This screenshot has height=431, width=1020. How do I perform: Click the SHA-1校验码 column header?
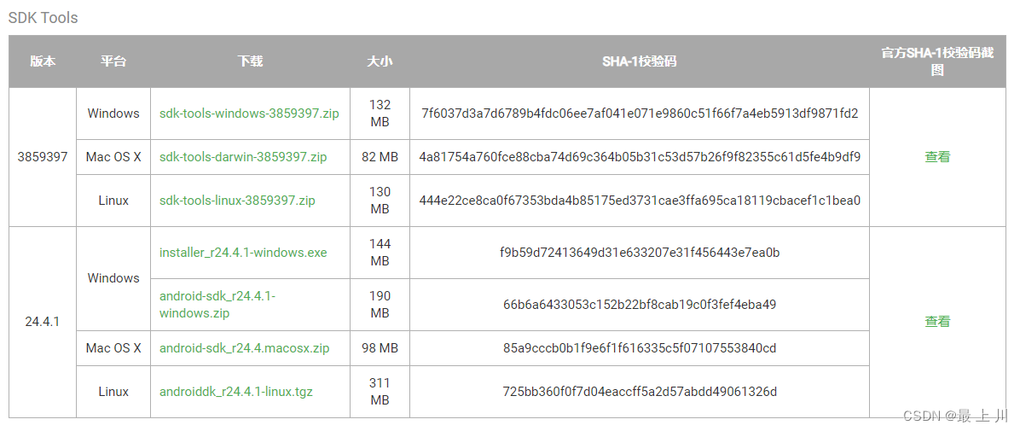coord(640,61)
